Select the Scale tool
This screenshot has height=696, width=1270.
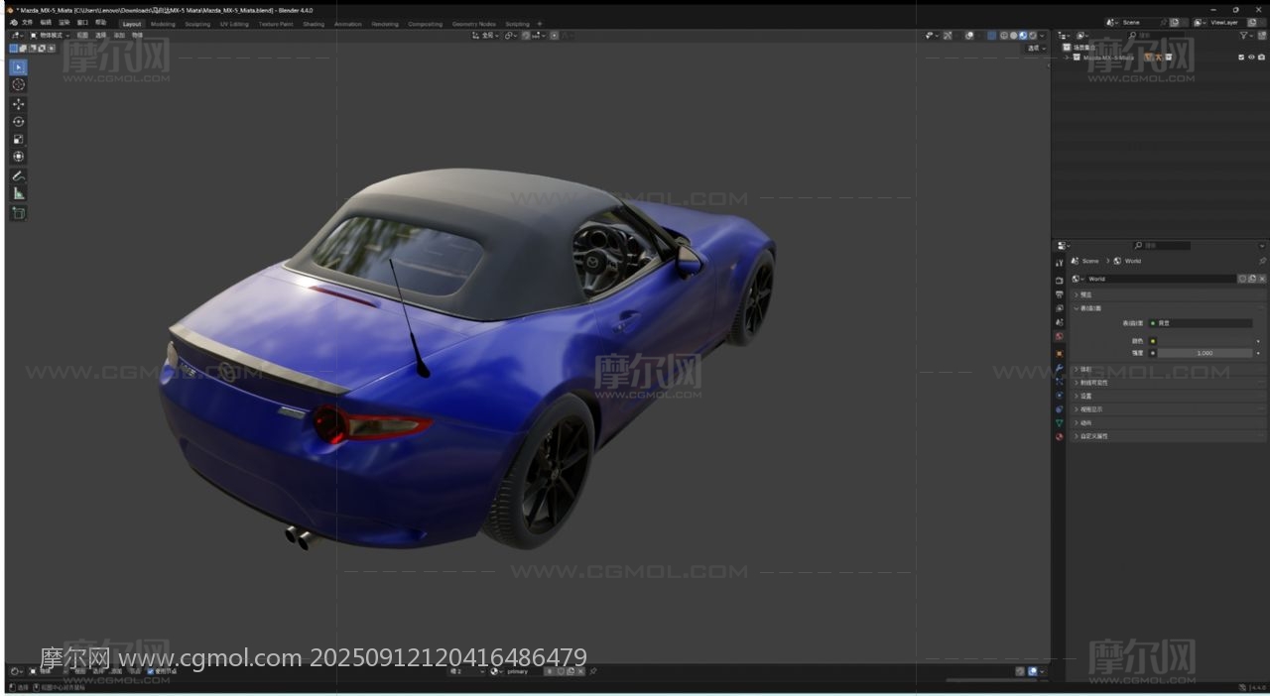pyautogui.click(x=18, y=139)
